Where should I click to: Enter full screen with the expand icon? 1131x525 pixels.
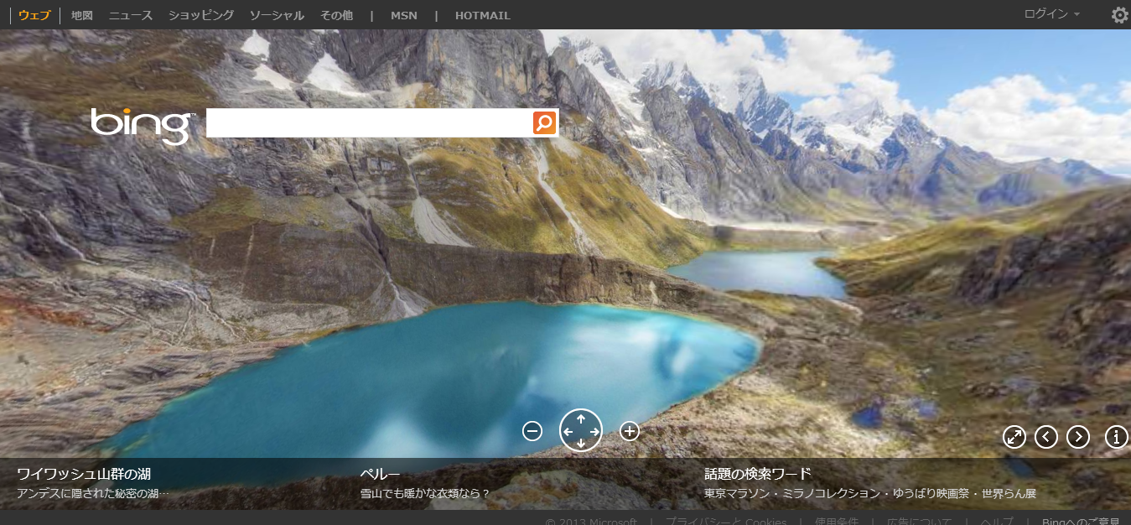point(1014,437)
